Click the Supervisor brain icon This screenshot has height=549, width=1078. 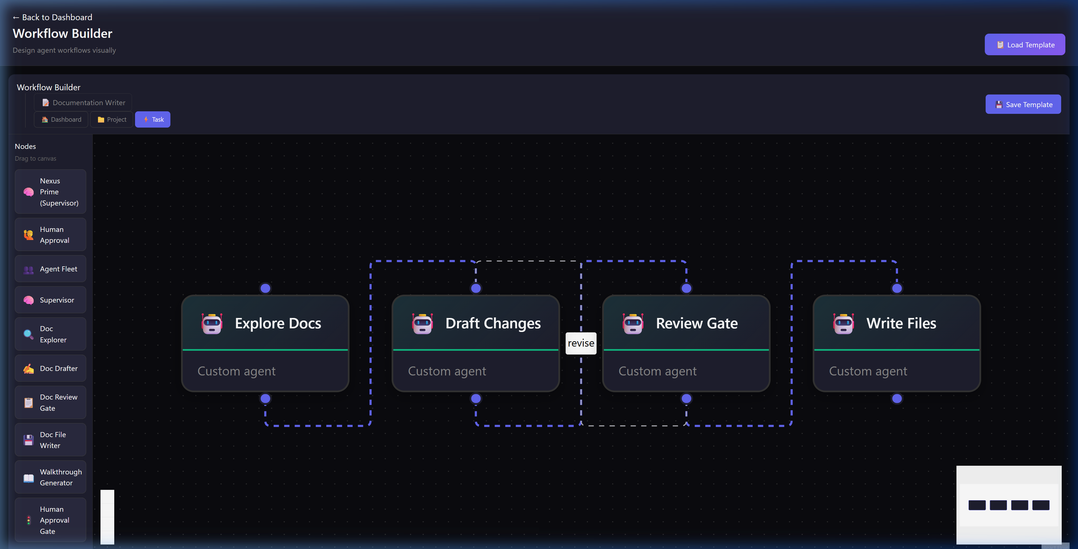click(28, 300)
